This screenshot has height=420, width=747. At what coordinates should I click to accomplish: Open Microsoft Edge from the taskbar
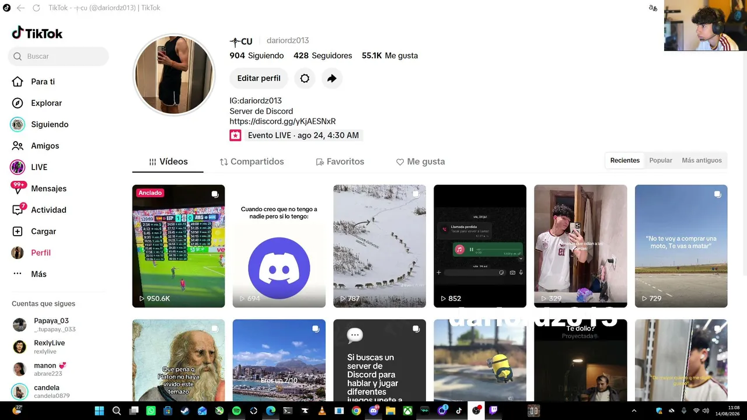[x=271, y=411]
